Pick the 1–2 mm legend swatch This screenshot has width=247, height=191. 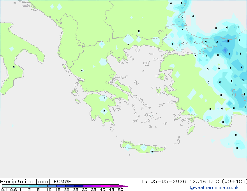(x=25, y=186)
